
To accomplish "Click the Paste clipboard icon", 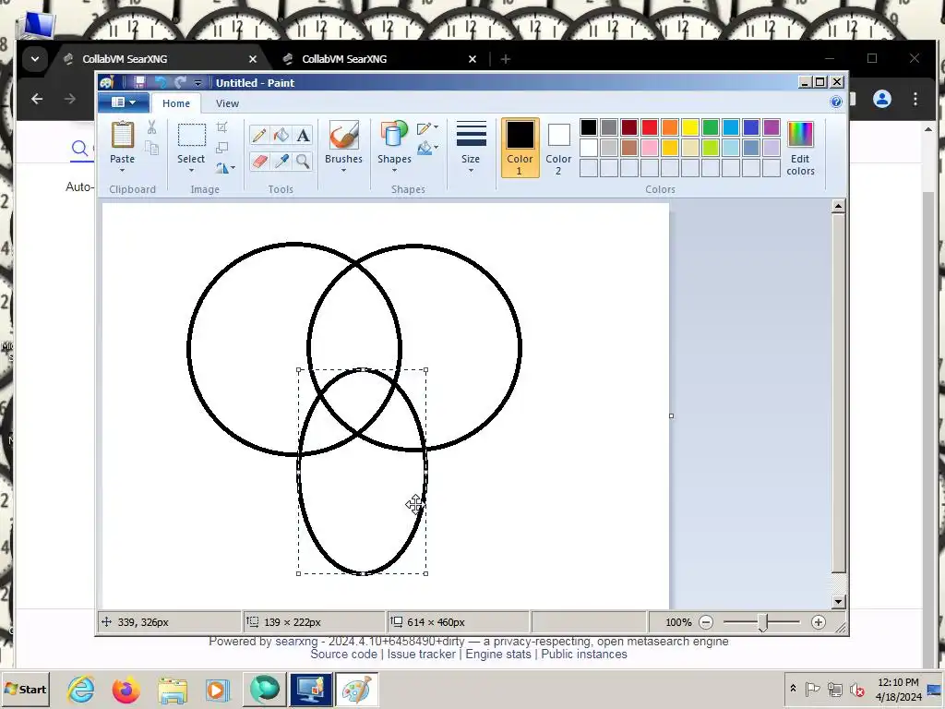I will coord(123,135).
